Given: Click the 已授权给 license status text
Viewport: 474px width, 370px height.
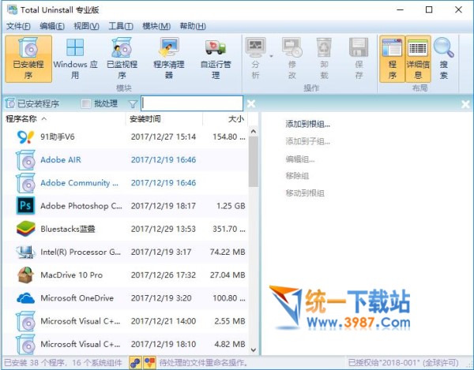Looking at the screenshot, I should click(403, 362).
